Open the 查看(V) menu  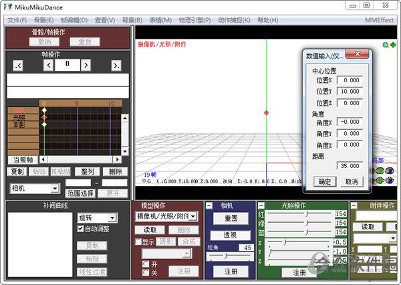[x=105, y=20]
